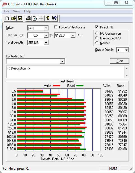Image resolution: width=135 pixels, height=173 pixels.
Task: Open Print Preview from the toolbar
Action: coord(35,18)
